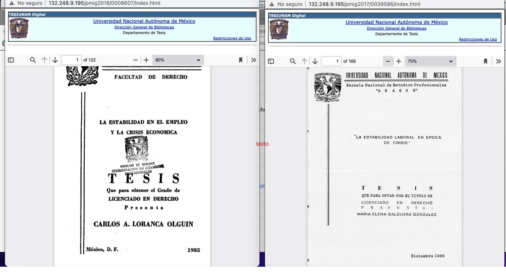The height and width of the screenshot is (274, 506).
Task: Open Restricciones de Uso in right window
Action: tap(478, 40)
